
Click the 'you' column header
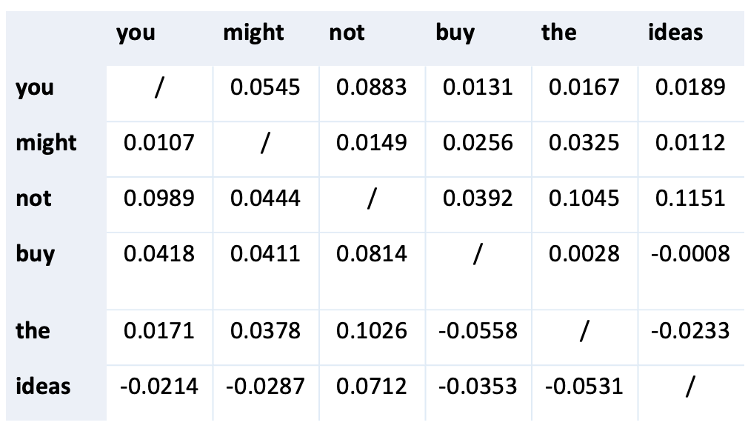tap(136, 33)
